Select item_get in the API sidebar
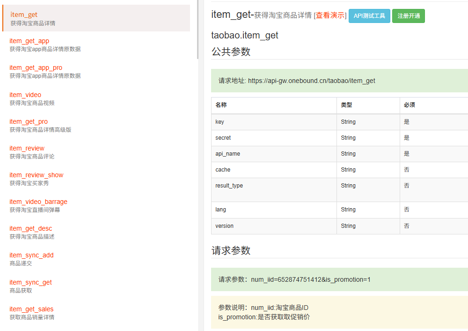468x331 pixels. click(96, 18)
